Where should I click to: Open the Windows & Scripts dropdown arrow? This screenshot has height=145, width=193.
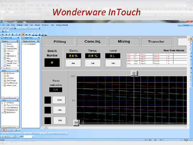(38, 41)
